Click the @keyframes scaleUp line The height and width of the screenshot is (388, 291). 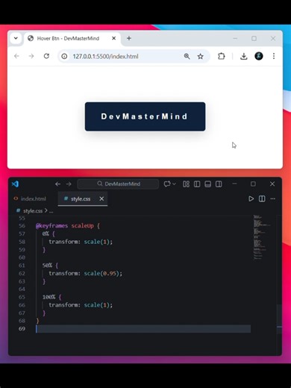click(68, 226)
